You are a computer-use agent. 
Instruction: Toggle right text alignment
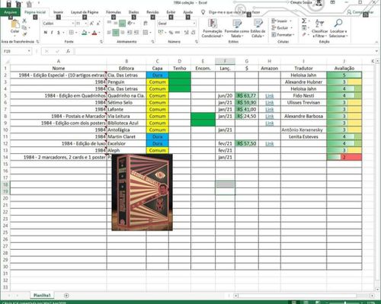click(x=123, y=33)
